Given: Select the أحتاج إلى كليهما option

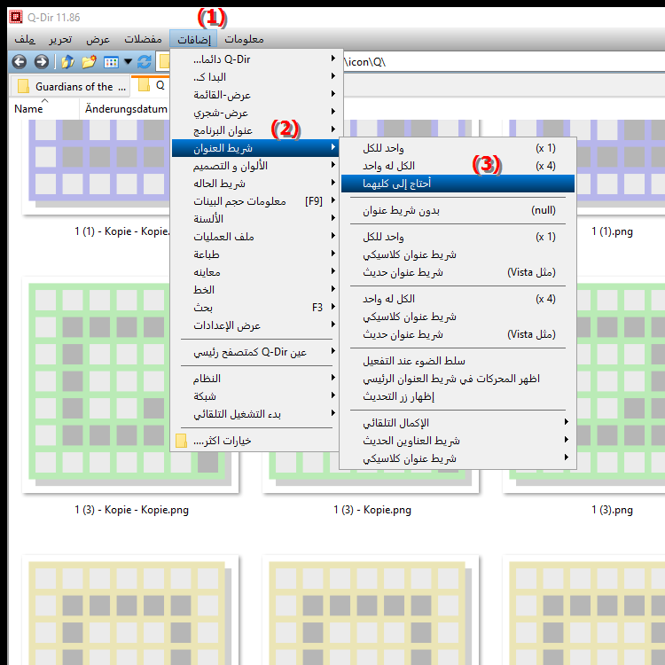Looking at the screenshot, I should click(458, 184).
